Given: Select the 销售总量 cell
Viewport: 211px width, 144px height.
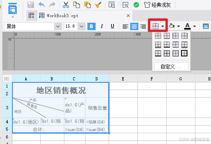Looking at the screenshot, I should pyautogui.click(x=97, y=108).
